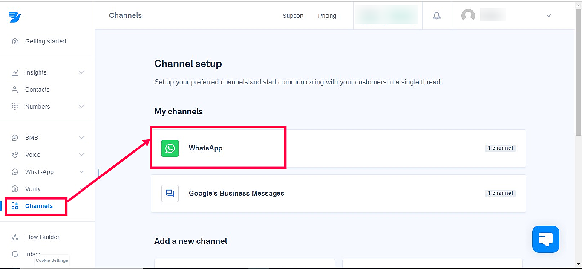Click the Flow Builder sidebar icon
This screenshot has width=582, height=269.
pyautogui.click(x=15, y=237)
